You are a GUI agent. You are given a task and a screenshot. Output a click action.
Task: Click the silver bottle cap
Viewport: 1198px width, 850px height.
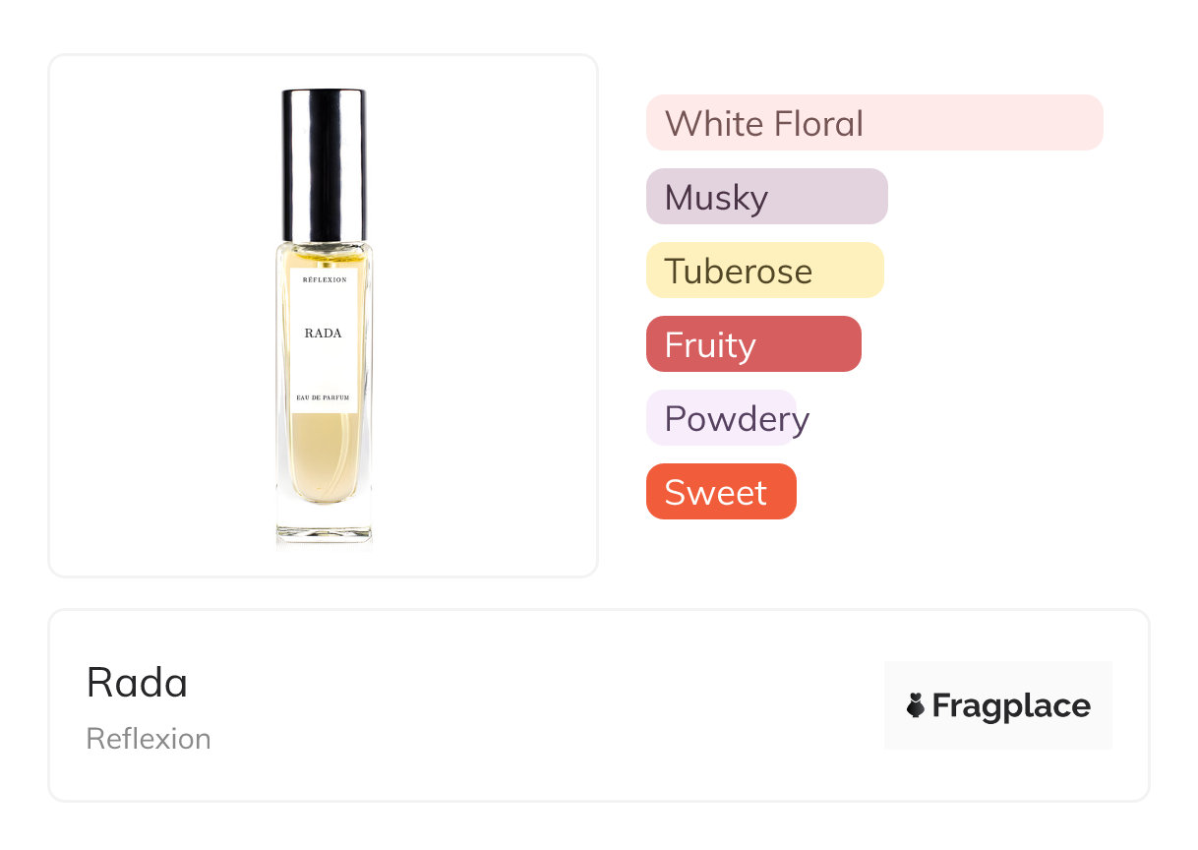pos(324,165)
